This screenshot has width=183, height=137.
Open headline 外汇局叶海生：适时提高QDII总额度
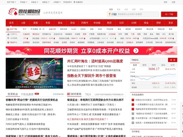pos(95,61)
